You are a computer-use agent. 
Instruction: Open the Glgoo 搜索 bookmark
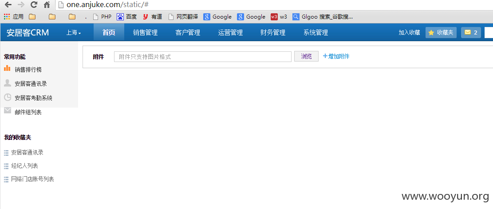(323, 17)
